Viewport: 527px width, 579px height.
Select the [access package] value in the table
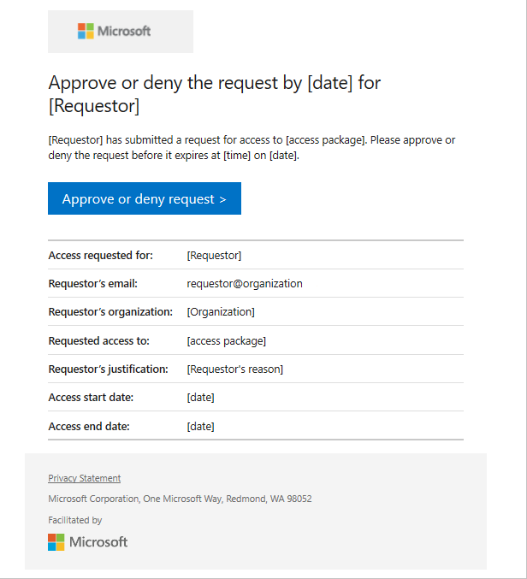[x=226, y=341]
